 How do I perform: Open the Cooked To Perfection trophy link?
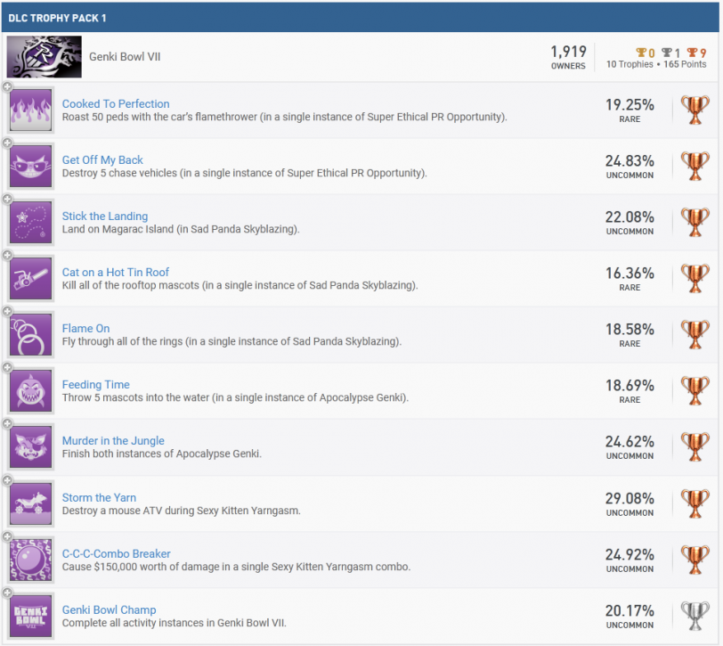point(115,103)
